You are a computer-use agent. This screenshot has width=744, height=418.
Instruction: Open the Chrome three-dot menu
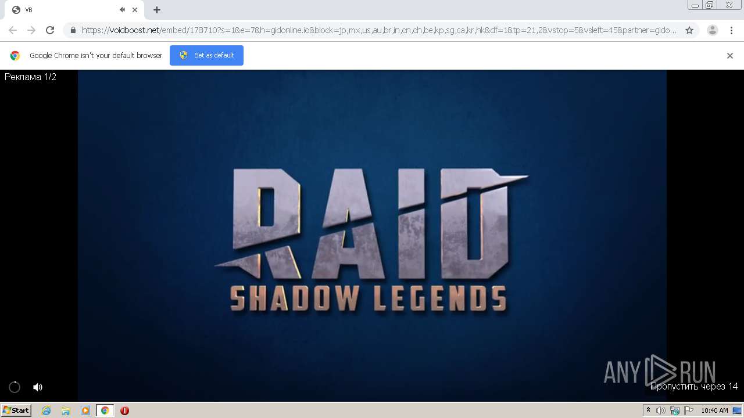click(732, 30)
